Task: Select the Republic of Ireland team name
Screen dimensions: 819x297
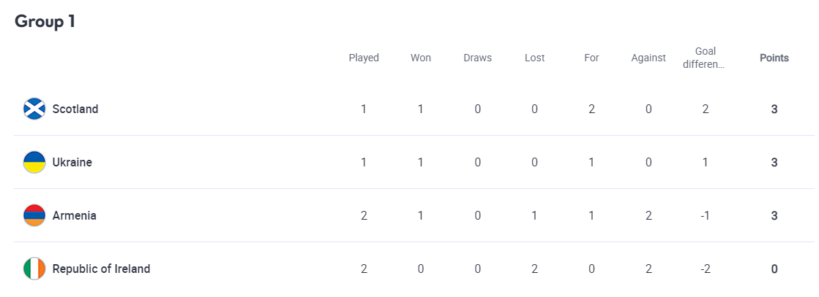Action: pyautogui.click(x=101, y=269)
